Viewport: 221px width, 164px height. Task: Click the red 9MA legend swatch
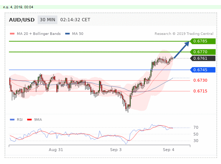tap(29, 120)
